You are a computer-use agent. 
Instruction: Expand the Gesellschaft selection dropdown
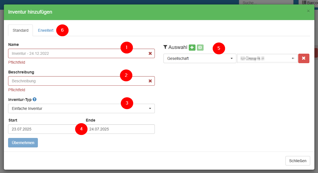click(x=199, y=58)
